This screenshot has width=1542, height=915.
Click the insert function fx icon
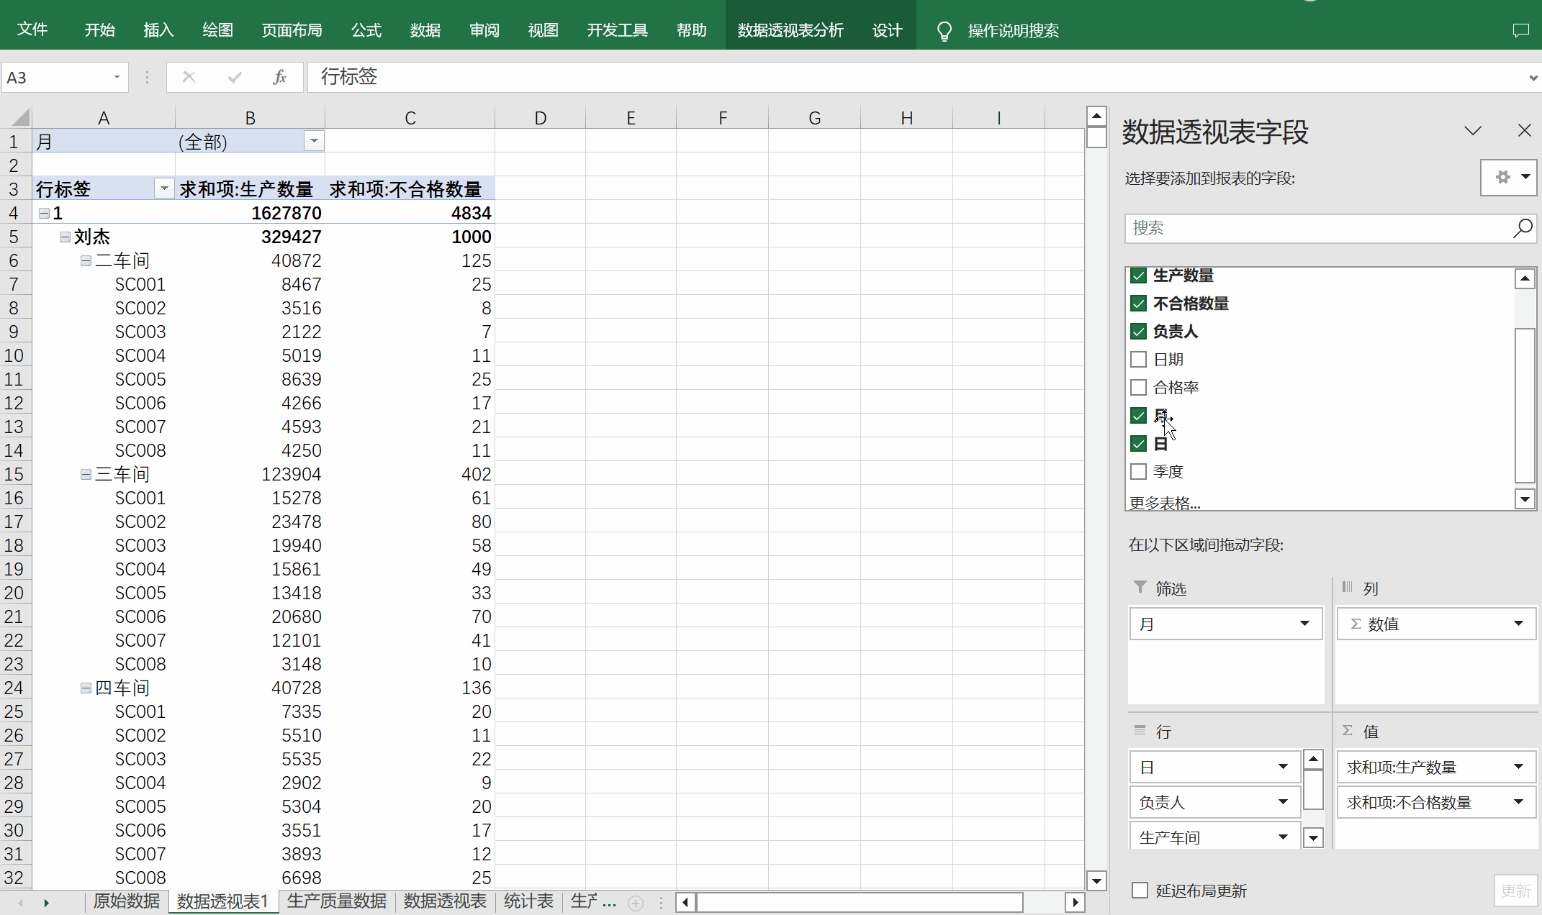[x=279, y=77]
